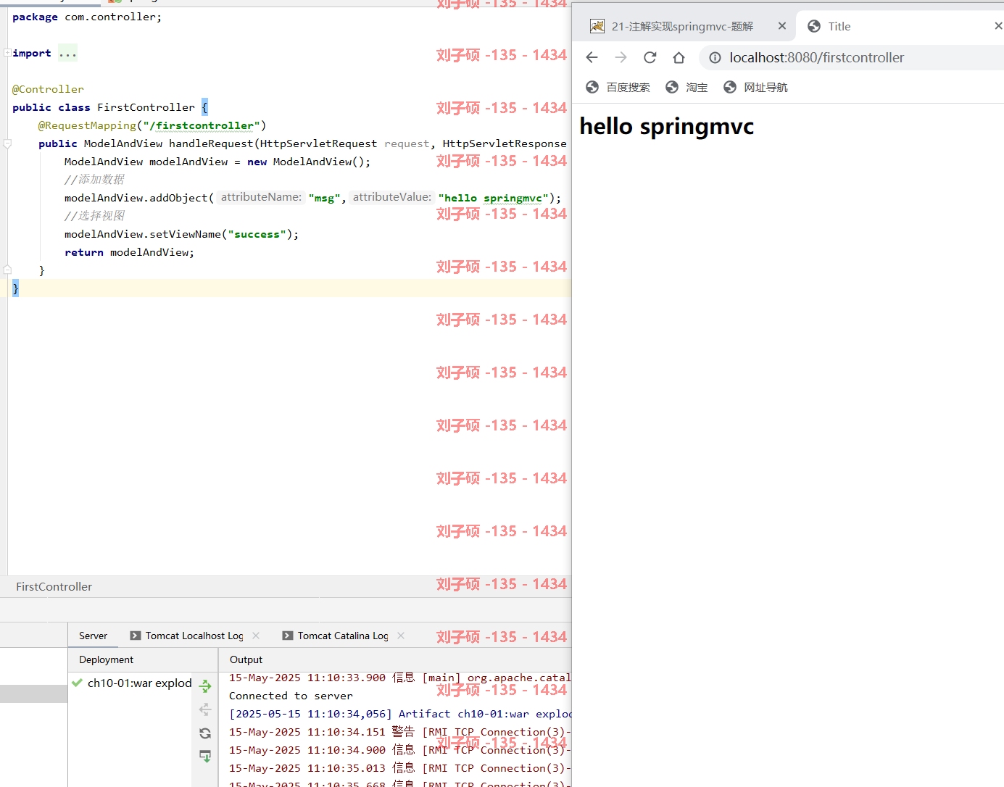Image resolution: width=1004 pixels, height=787 pixels.
Task: Click the 11:10:34.151 警告 log entry
Action: (400, 732)
